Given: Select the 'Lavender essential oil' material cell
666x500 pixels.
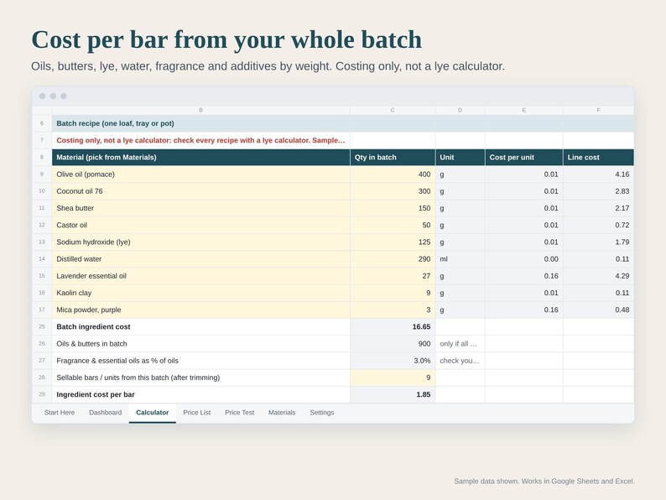Looking at the screenshot, I should [x=201, y=276].
